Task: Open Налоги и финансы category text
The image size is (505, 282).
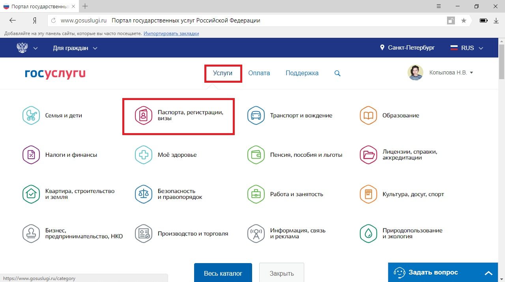Action: point(71,155)
